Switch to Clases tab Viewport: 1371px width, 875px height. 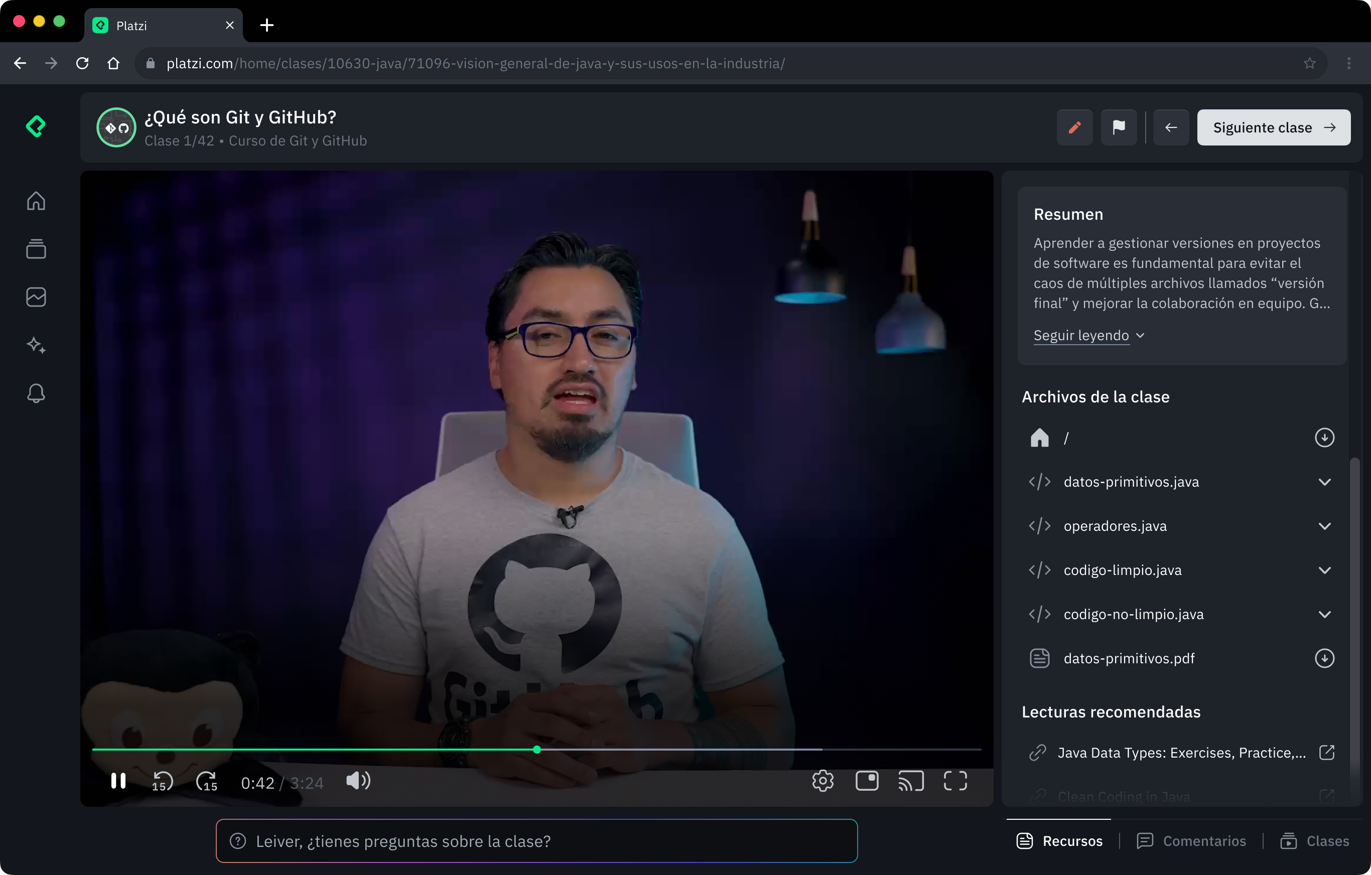coord(1315,841)
